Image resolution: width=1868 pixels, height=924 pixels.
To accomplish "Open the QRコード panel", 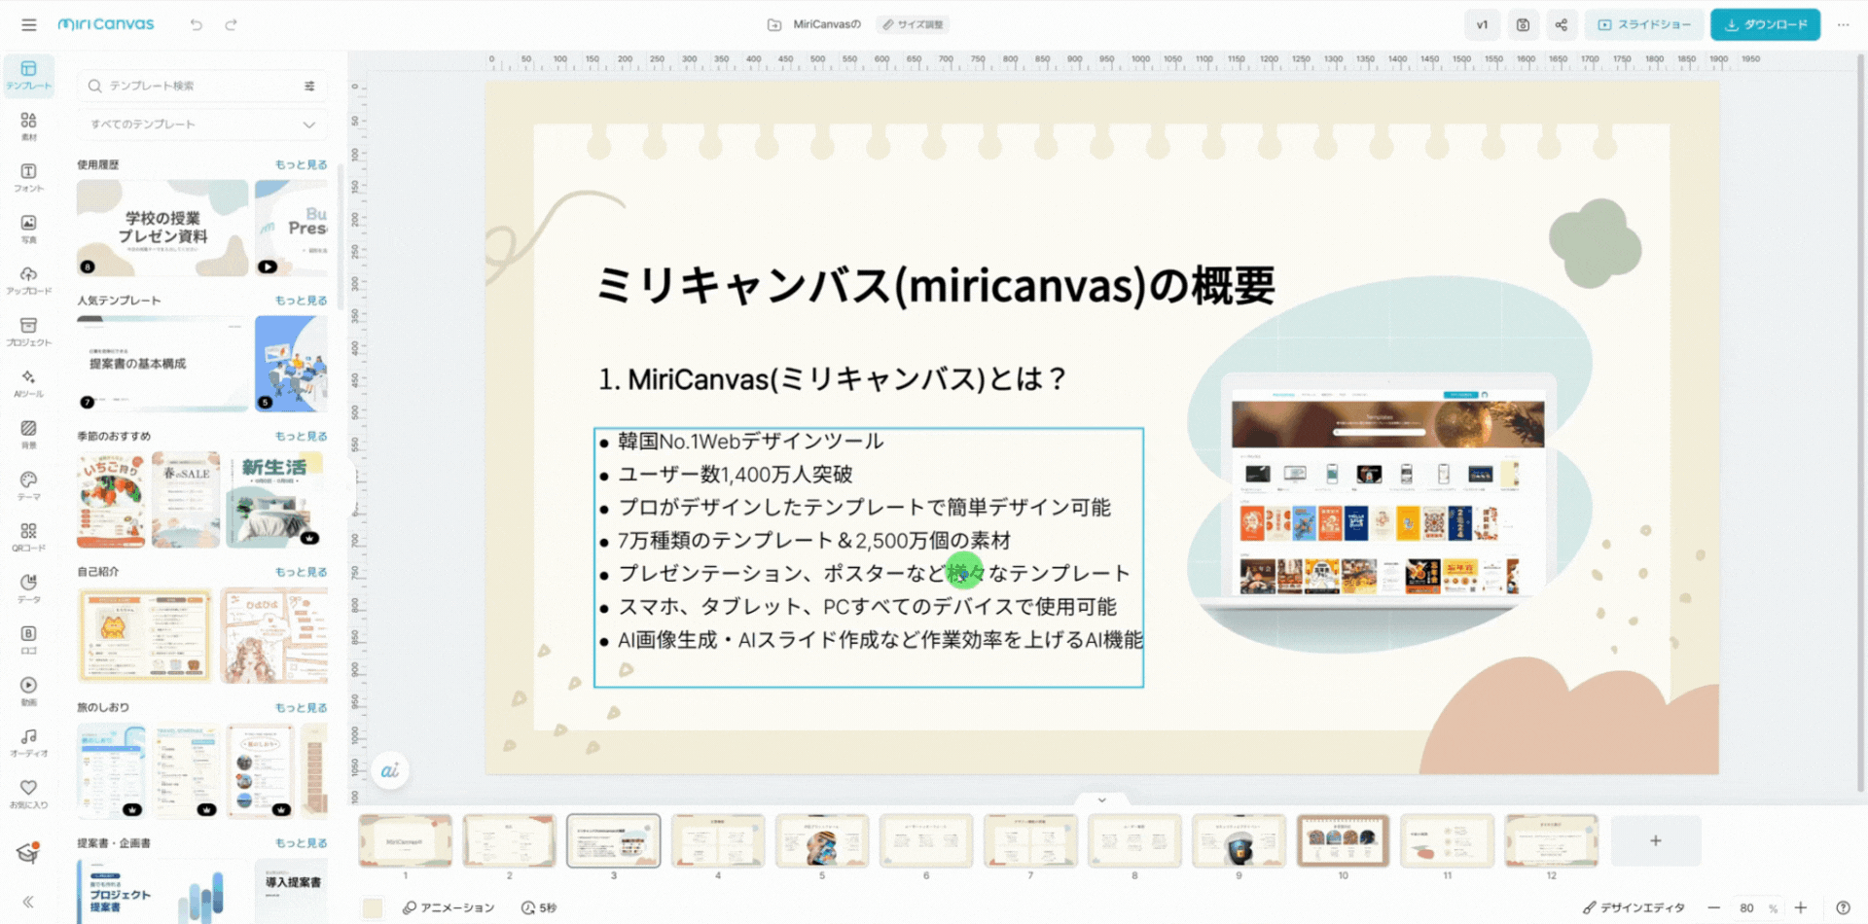I will click(x=28, y=538).
